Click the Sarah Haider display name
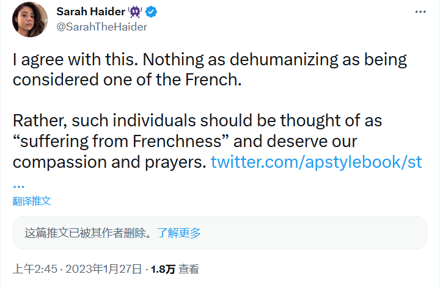 coord(90,12)
